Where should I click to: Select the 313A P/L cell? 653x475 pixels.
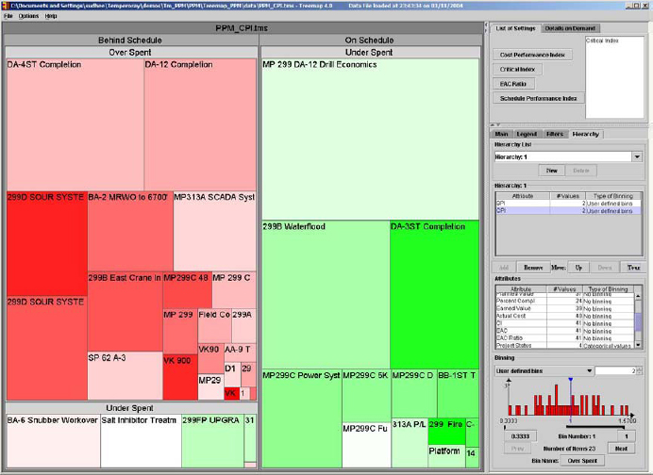tap(410, 443)
